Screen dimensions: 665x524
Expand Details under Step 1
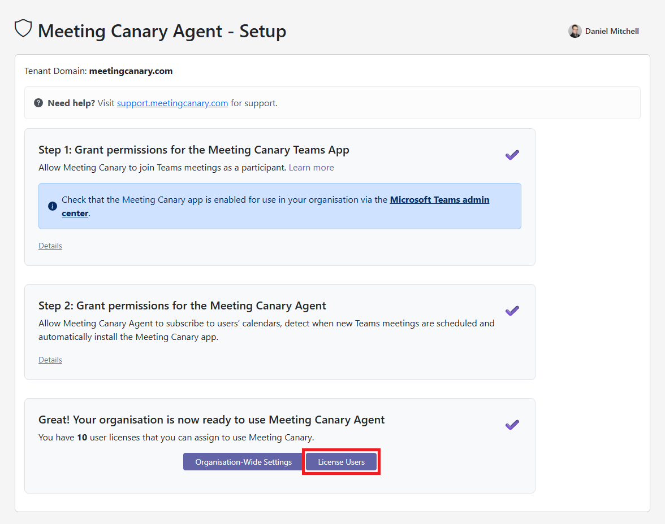click(50, 246)
